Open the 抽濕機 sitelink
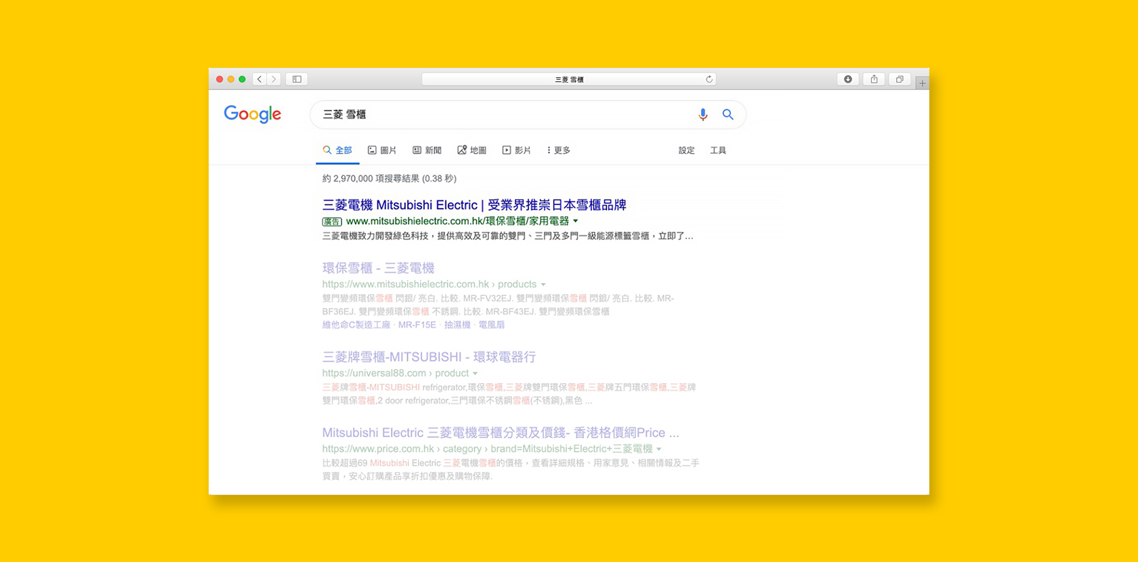Screen dimensions: 1138x562 (x=457, y=325)
